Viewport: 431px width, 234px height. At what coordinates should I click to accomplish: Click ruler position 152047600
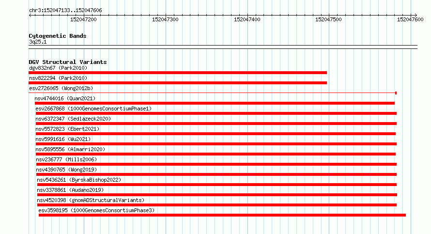tap(410, 19)
